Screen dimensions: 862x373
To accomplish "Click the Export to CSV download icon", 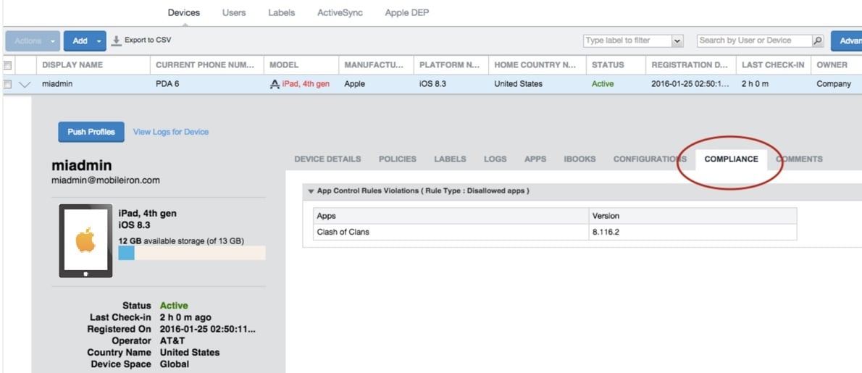I will click(x=116, y=41).
